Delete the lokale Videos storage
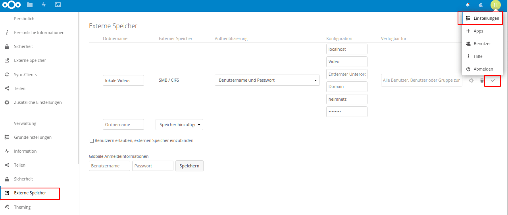This screenshot has height=215, width=508. tap(482, 81)
